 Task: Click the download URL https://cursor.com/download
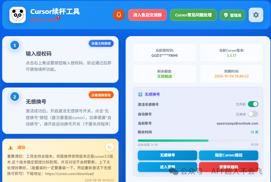coord(69,174)
